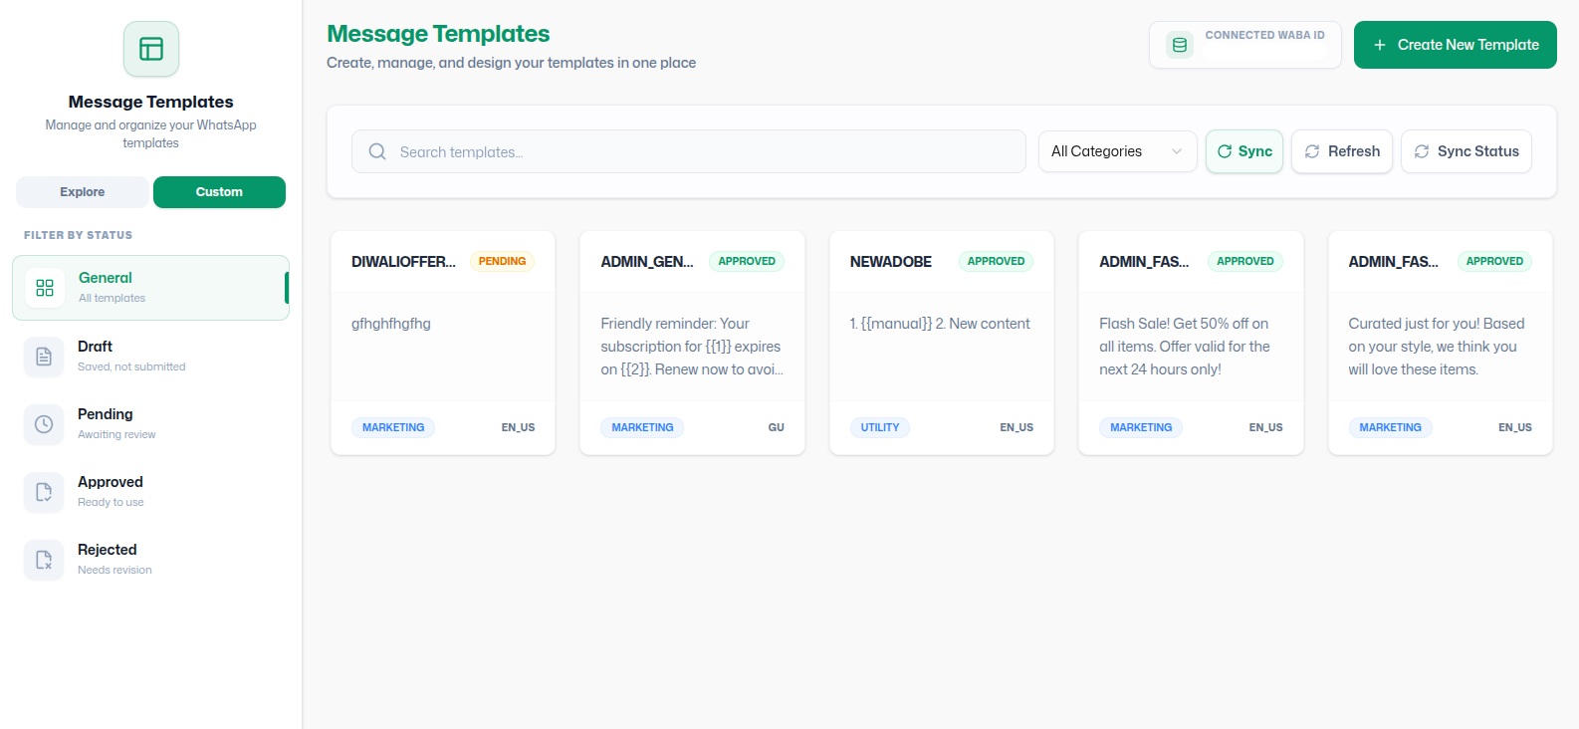Select the Custom tab

(x=219, y=192)
